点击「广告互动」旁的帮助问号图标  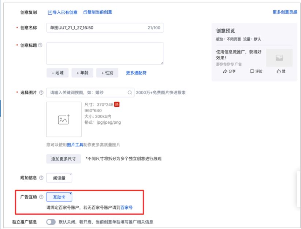click(41, 197)
